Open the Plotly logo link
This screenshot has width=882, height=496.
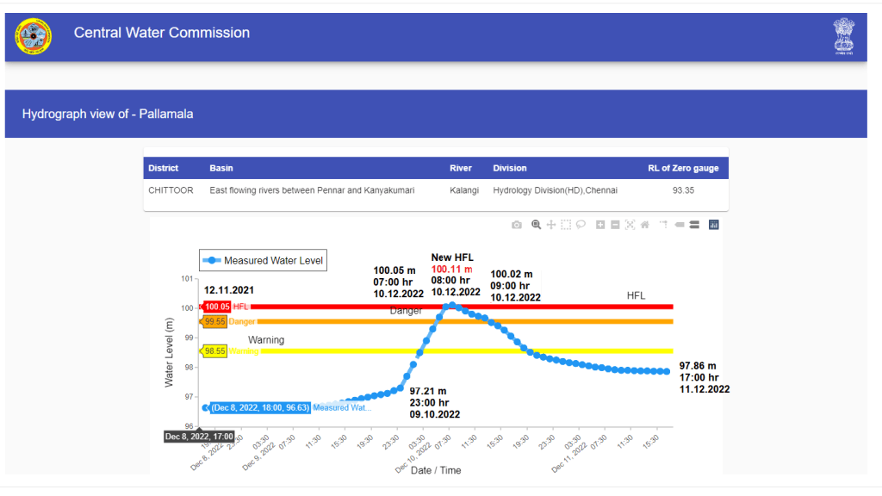(713, 225)
